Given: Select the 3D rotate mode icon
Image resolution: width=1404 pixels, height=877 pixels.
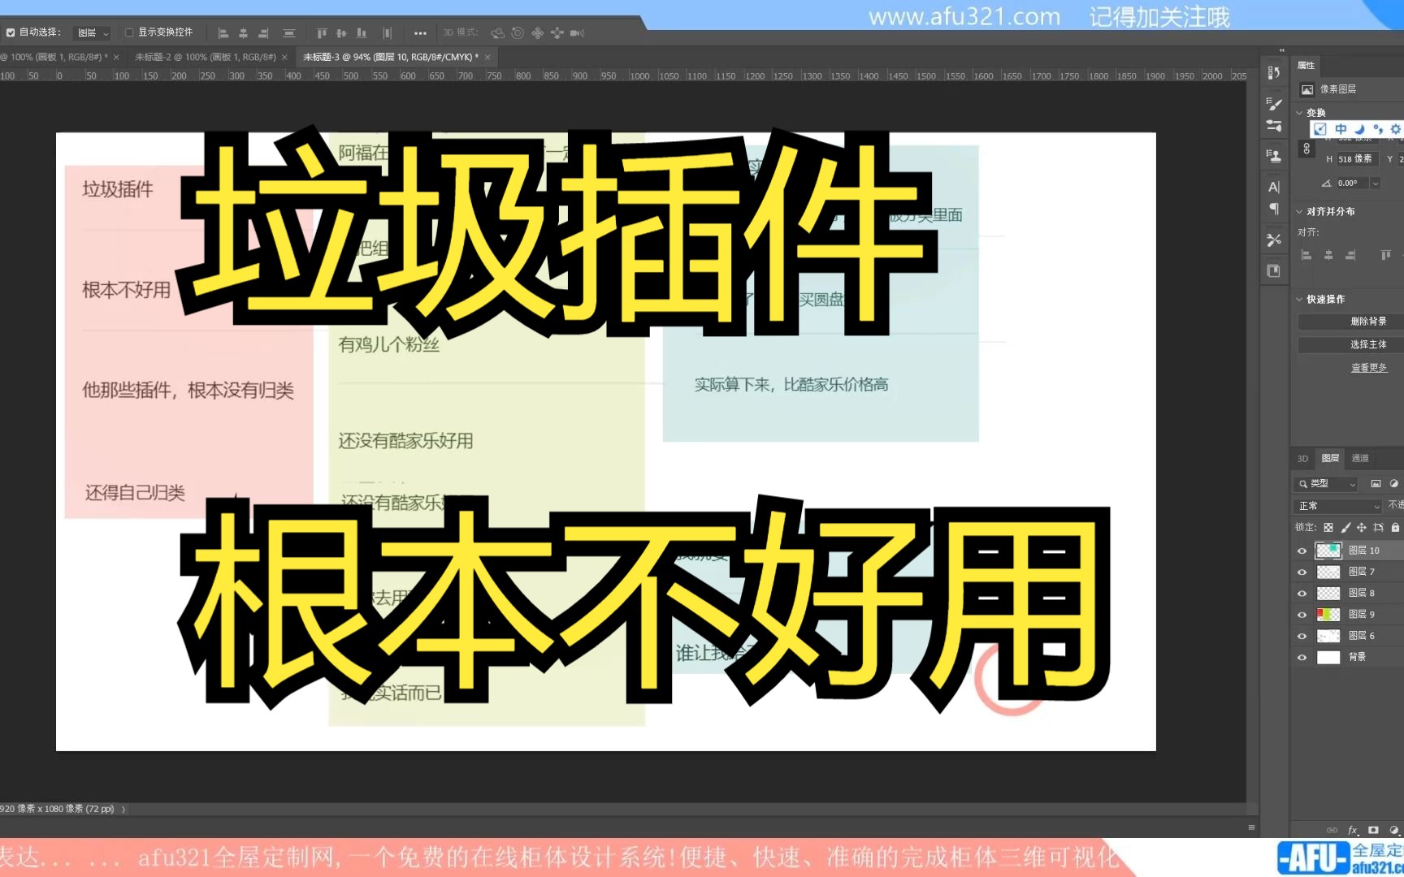Looking at the screenshot, I should coord(498,33).
